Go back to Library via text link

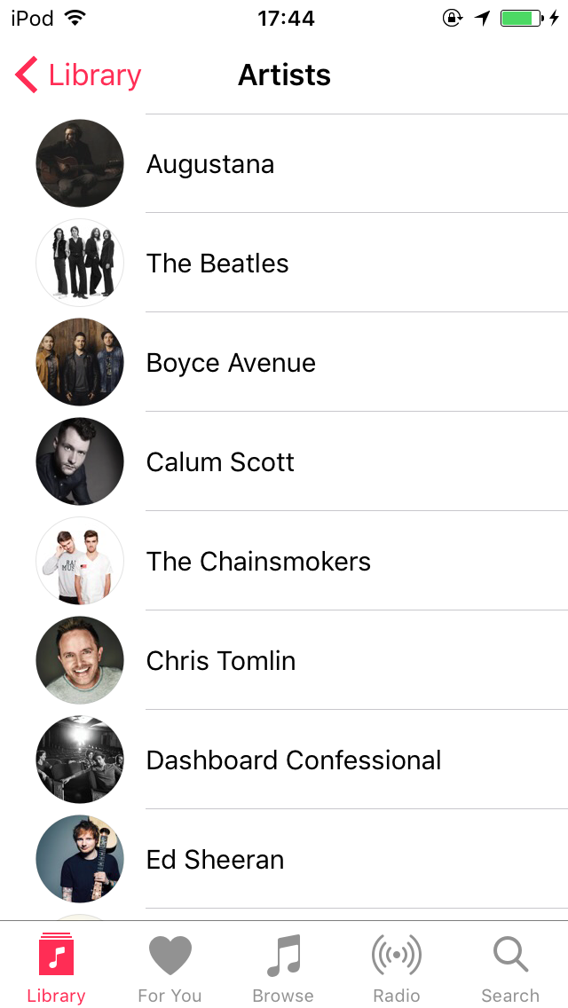[x=95, y=75]
